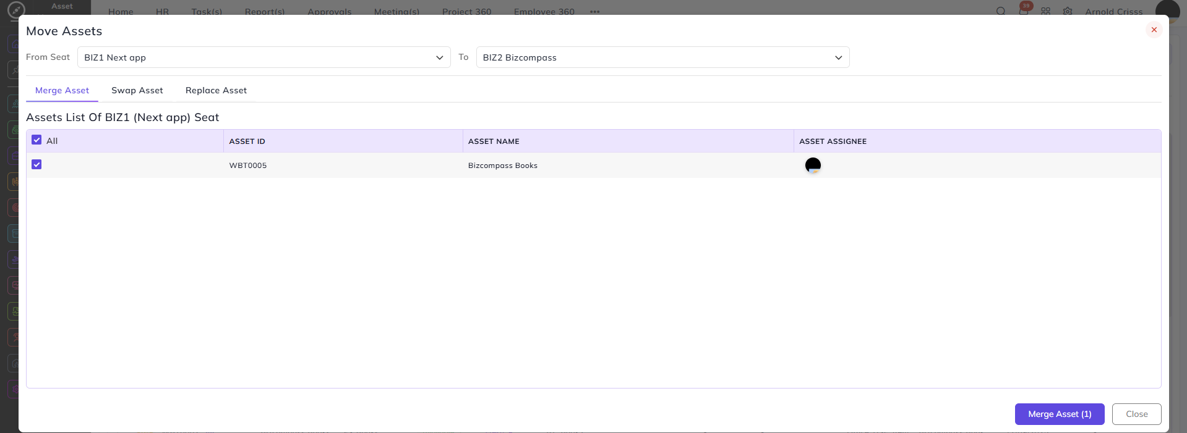Click the asset assignee avatar for WBT0005
The height and width of the screenshot is (433, 1187).
pyautogui.click(x=813, y=165)
